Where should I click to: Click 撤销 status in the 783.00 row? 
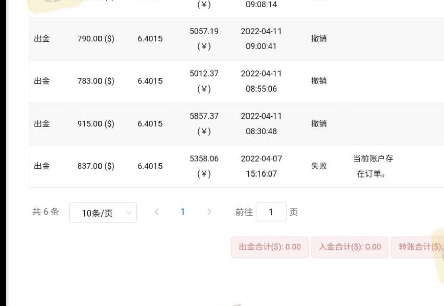[319, 81]
